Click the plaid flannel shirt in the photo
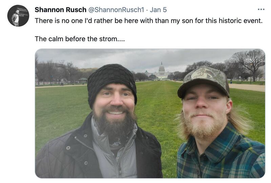 [x=220, y=156]
